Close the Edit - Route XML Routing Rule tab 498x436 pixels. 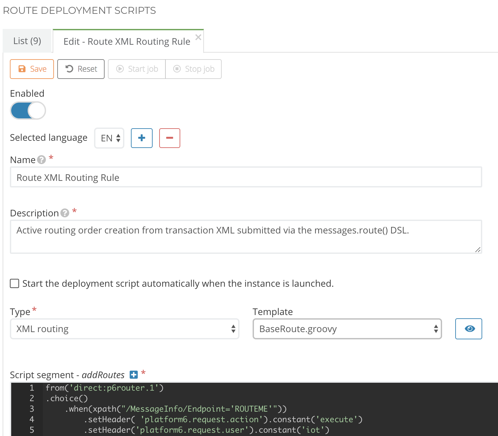coord(198,37)
